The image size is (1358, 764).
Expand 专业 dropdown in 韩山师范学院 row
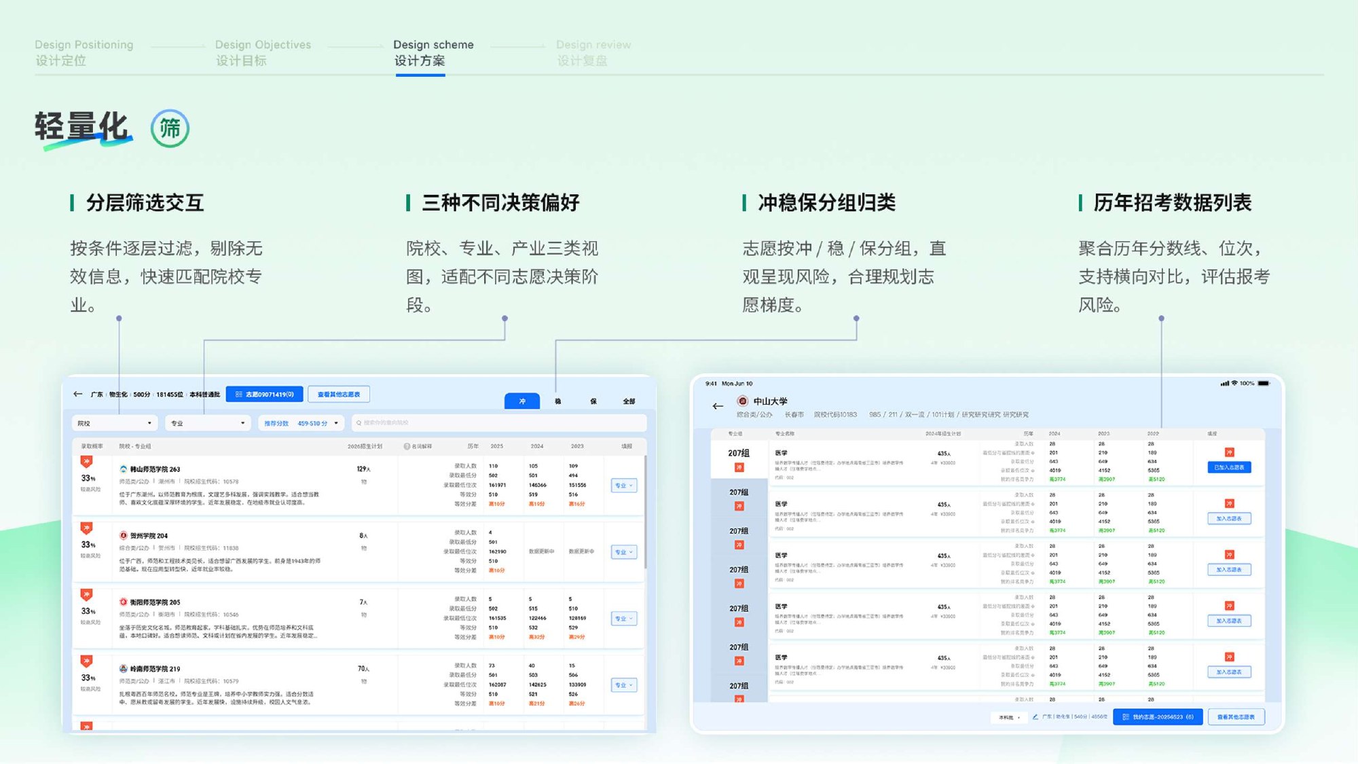pyautogui.click(x=623, y=486)
